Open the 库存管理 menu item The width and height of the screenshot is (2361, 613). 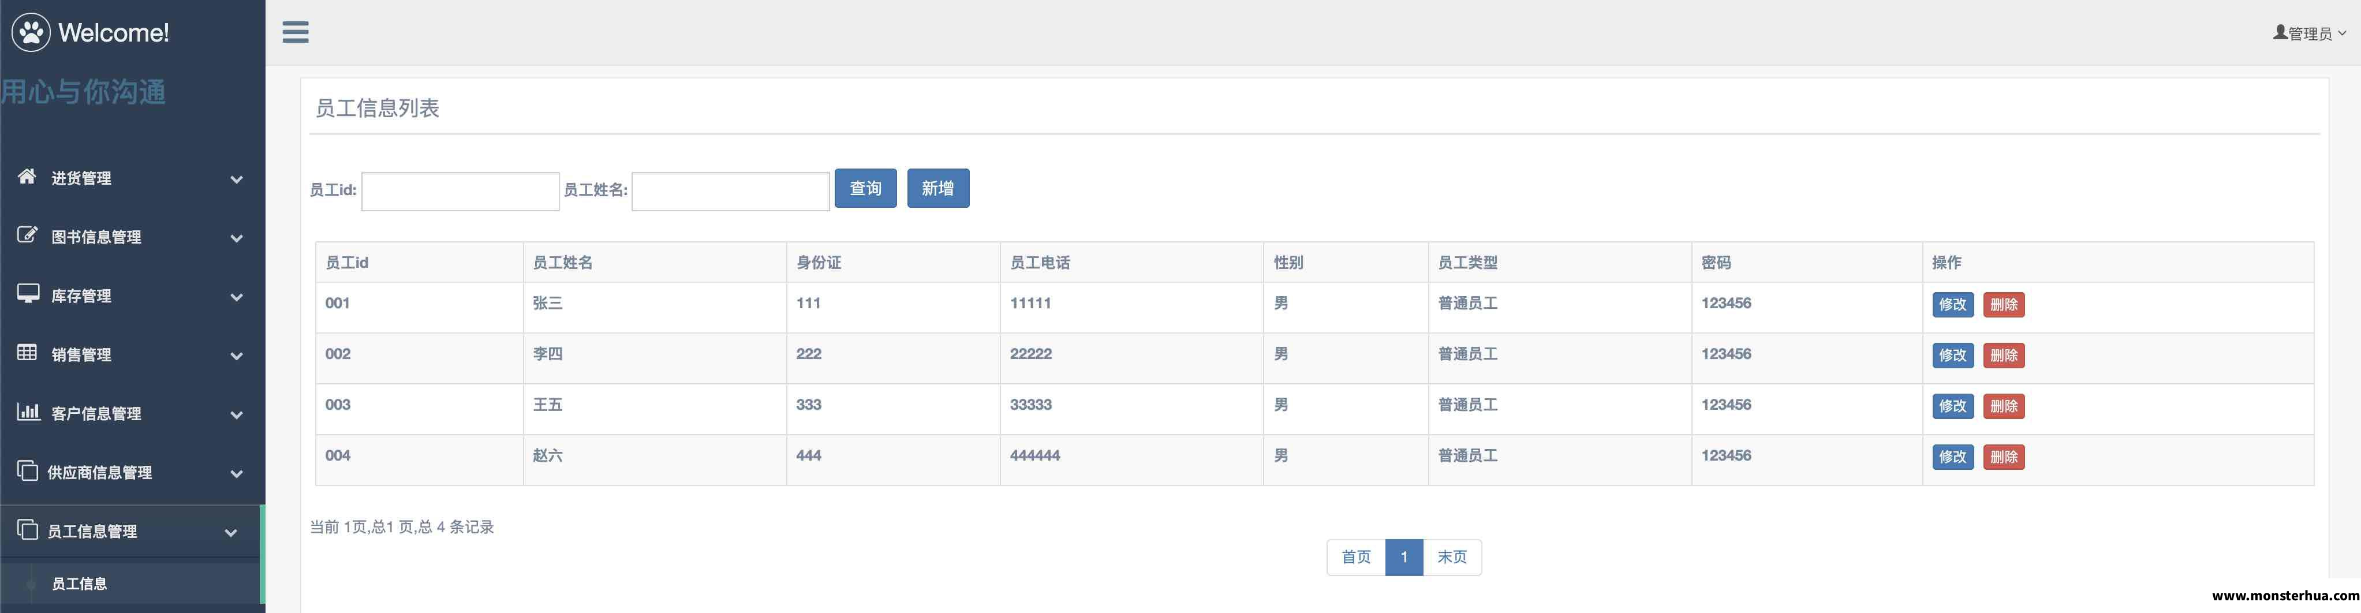pyautogui.click(x=132, y=296)
